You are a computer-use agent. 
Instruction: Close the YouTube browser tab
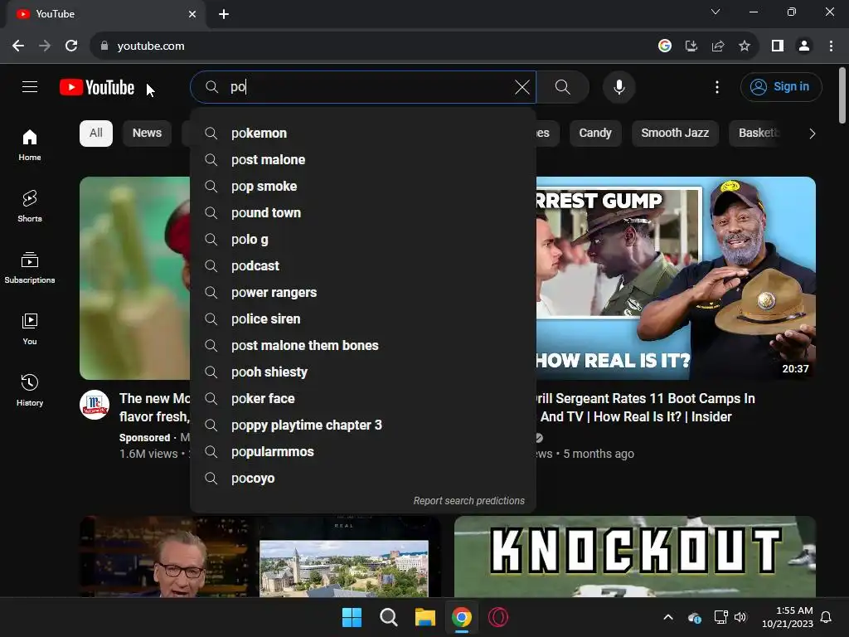(x=192, y=14)
